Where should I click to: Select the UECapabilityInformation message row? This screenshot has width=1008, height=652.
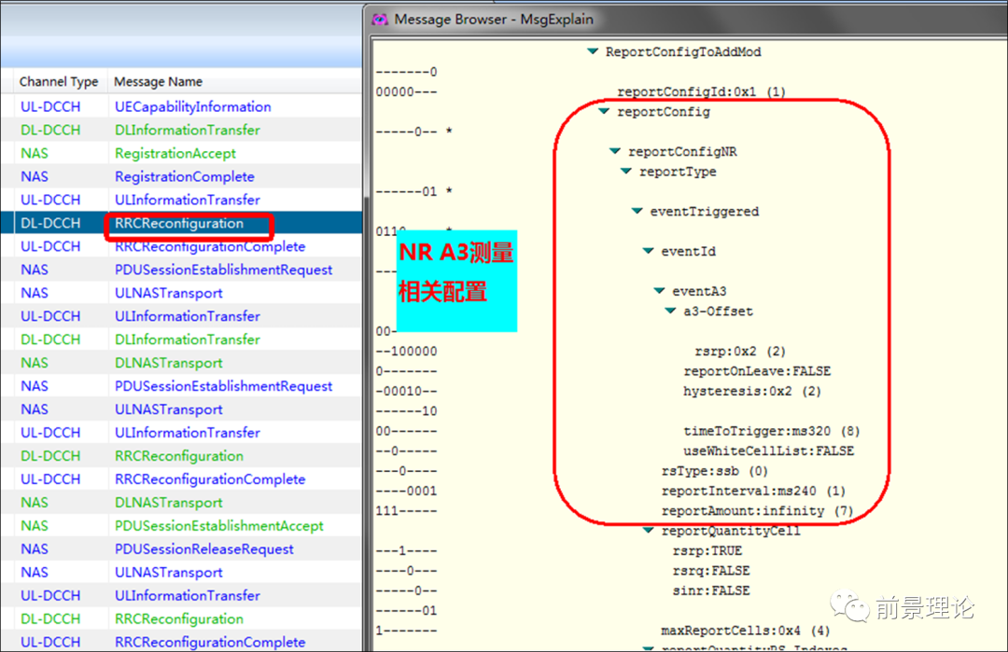(x=192, y=106)
